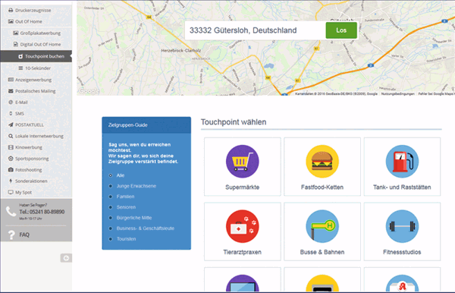455x293 pixels.
Task: Click the Google logo on the map
Action: (88, 91)
